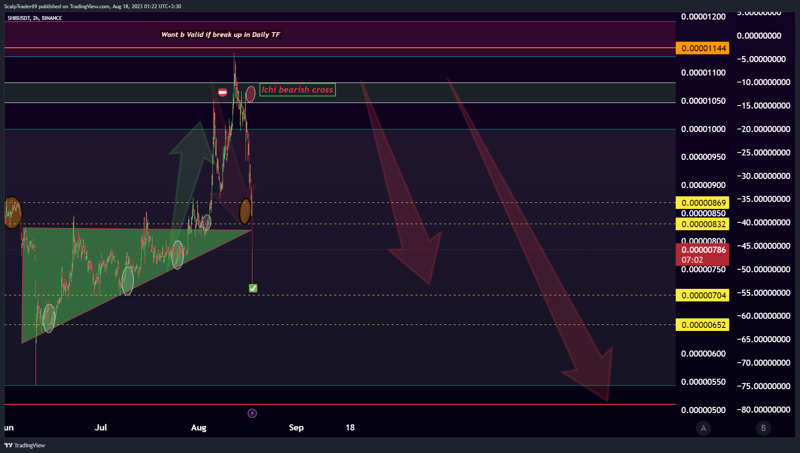Click the 0.00000600 price scale value
The image size is (800, 453).
(x=703, y=354)
